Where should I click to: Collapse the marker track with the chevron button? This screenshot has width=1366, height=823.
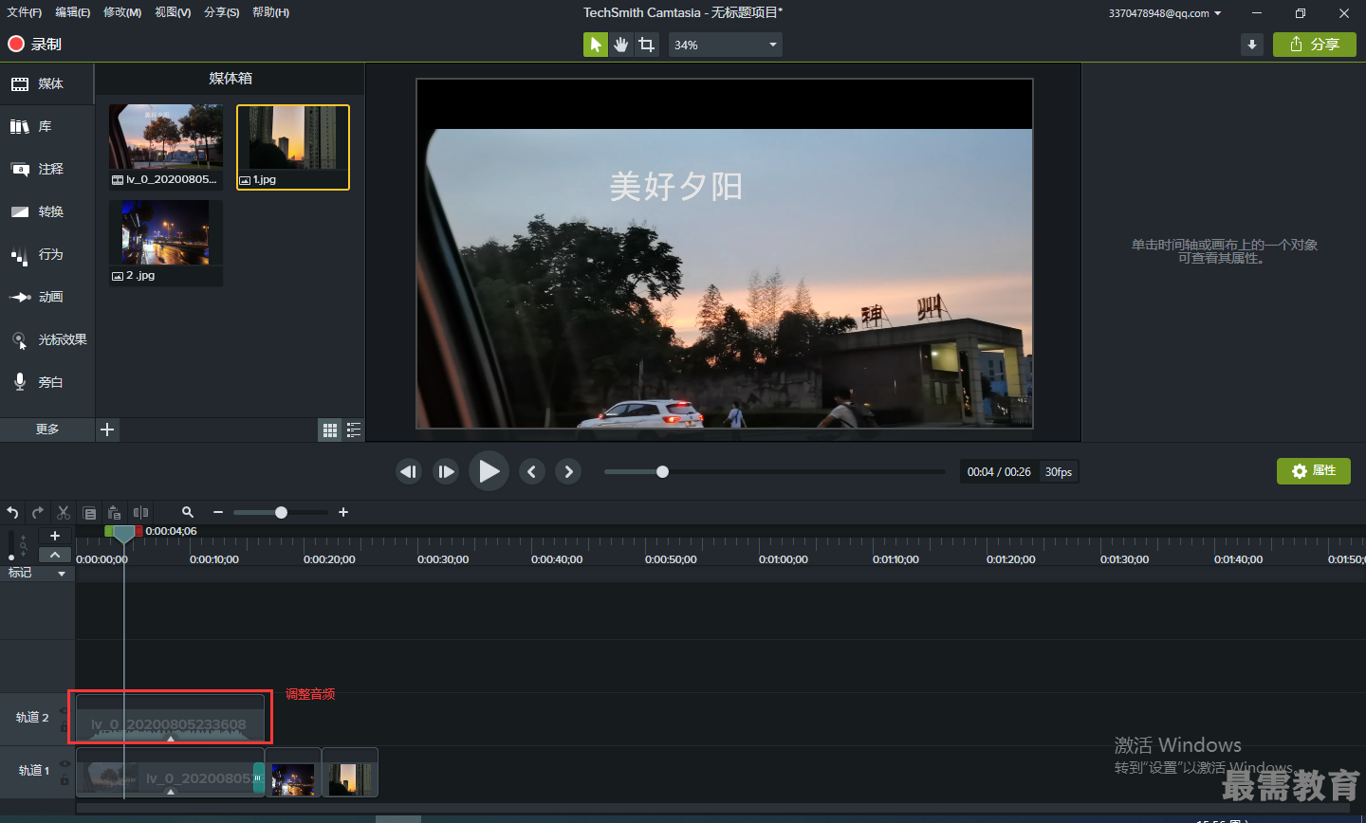coord(55,555)
